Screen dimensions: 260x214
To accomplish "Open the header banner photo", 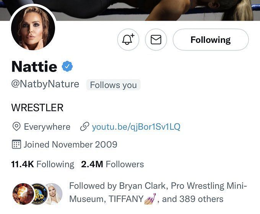I will tap(130, 10).
